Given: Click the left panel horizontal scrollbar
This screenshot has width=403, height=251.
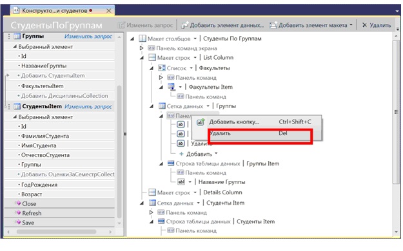Looking at the screenshot, I should [x=57, y=232].
